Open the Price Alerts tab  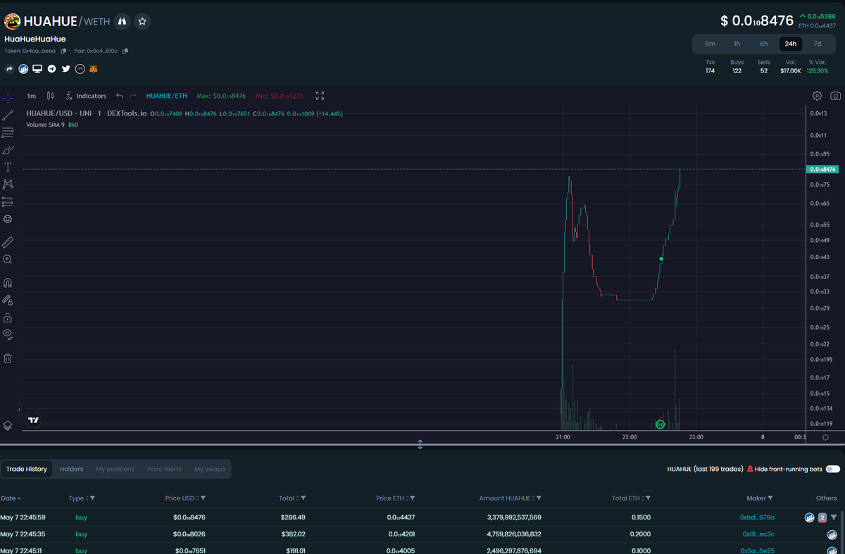click(x=164, y=469)
